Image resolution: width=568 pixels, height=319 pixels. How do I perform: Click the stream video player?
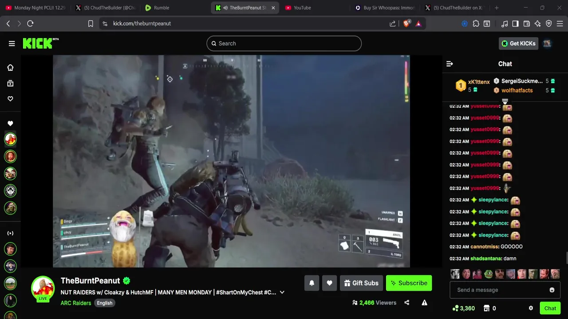pos(231,161)
